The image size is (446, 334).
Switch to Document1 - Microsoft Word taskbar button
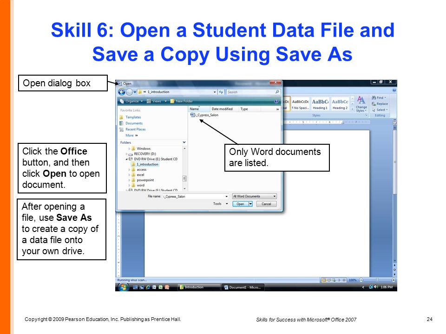tap(243, 287)
